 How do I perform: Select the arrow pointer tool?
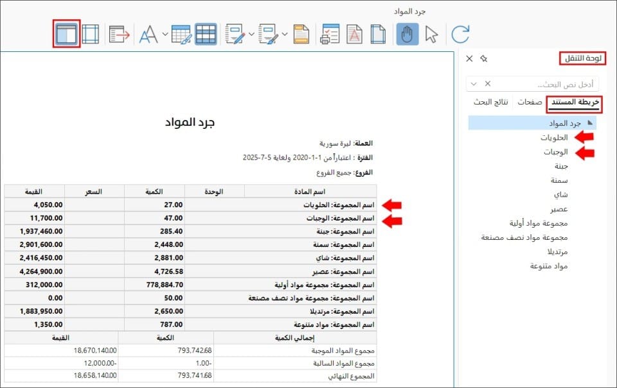pos(432,34)
